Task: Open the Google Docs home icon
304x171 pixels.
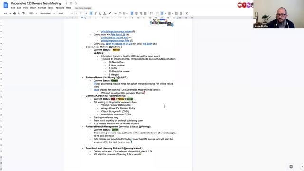Action: [6, 5]
